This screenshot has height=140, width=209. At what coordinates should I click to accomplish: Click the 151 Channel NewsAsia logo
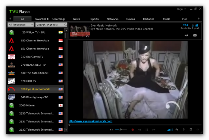(x=12, y=49)
